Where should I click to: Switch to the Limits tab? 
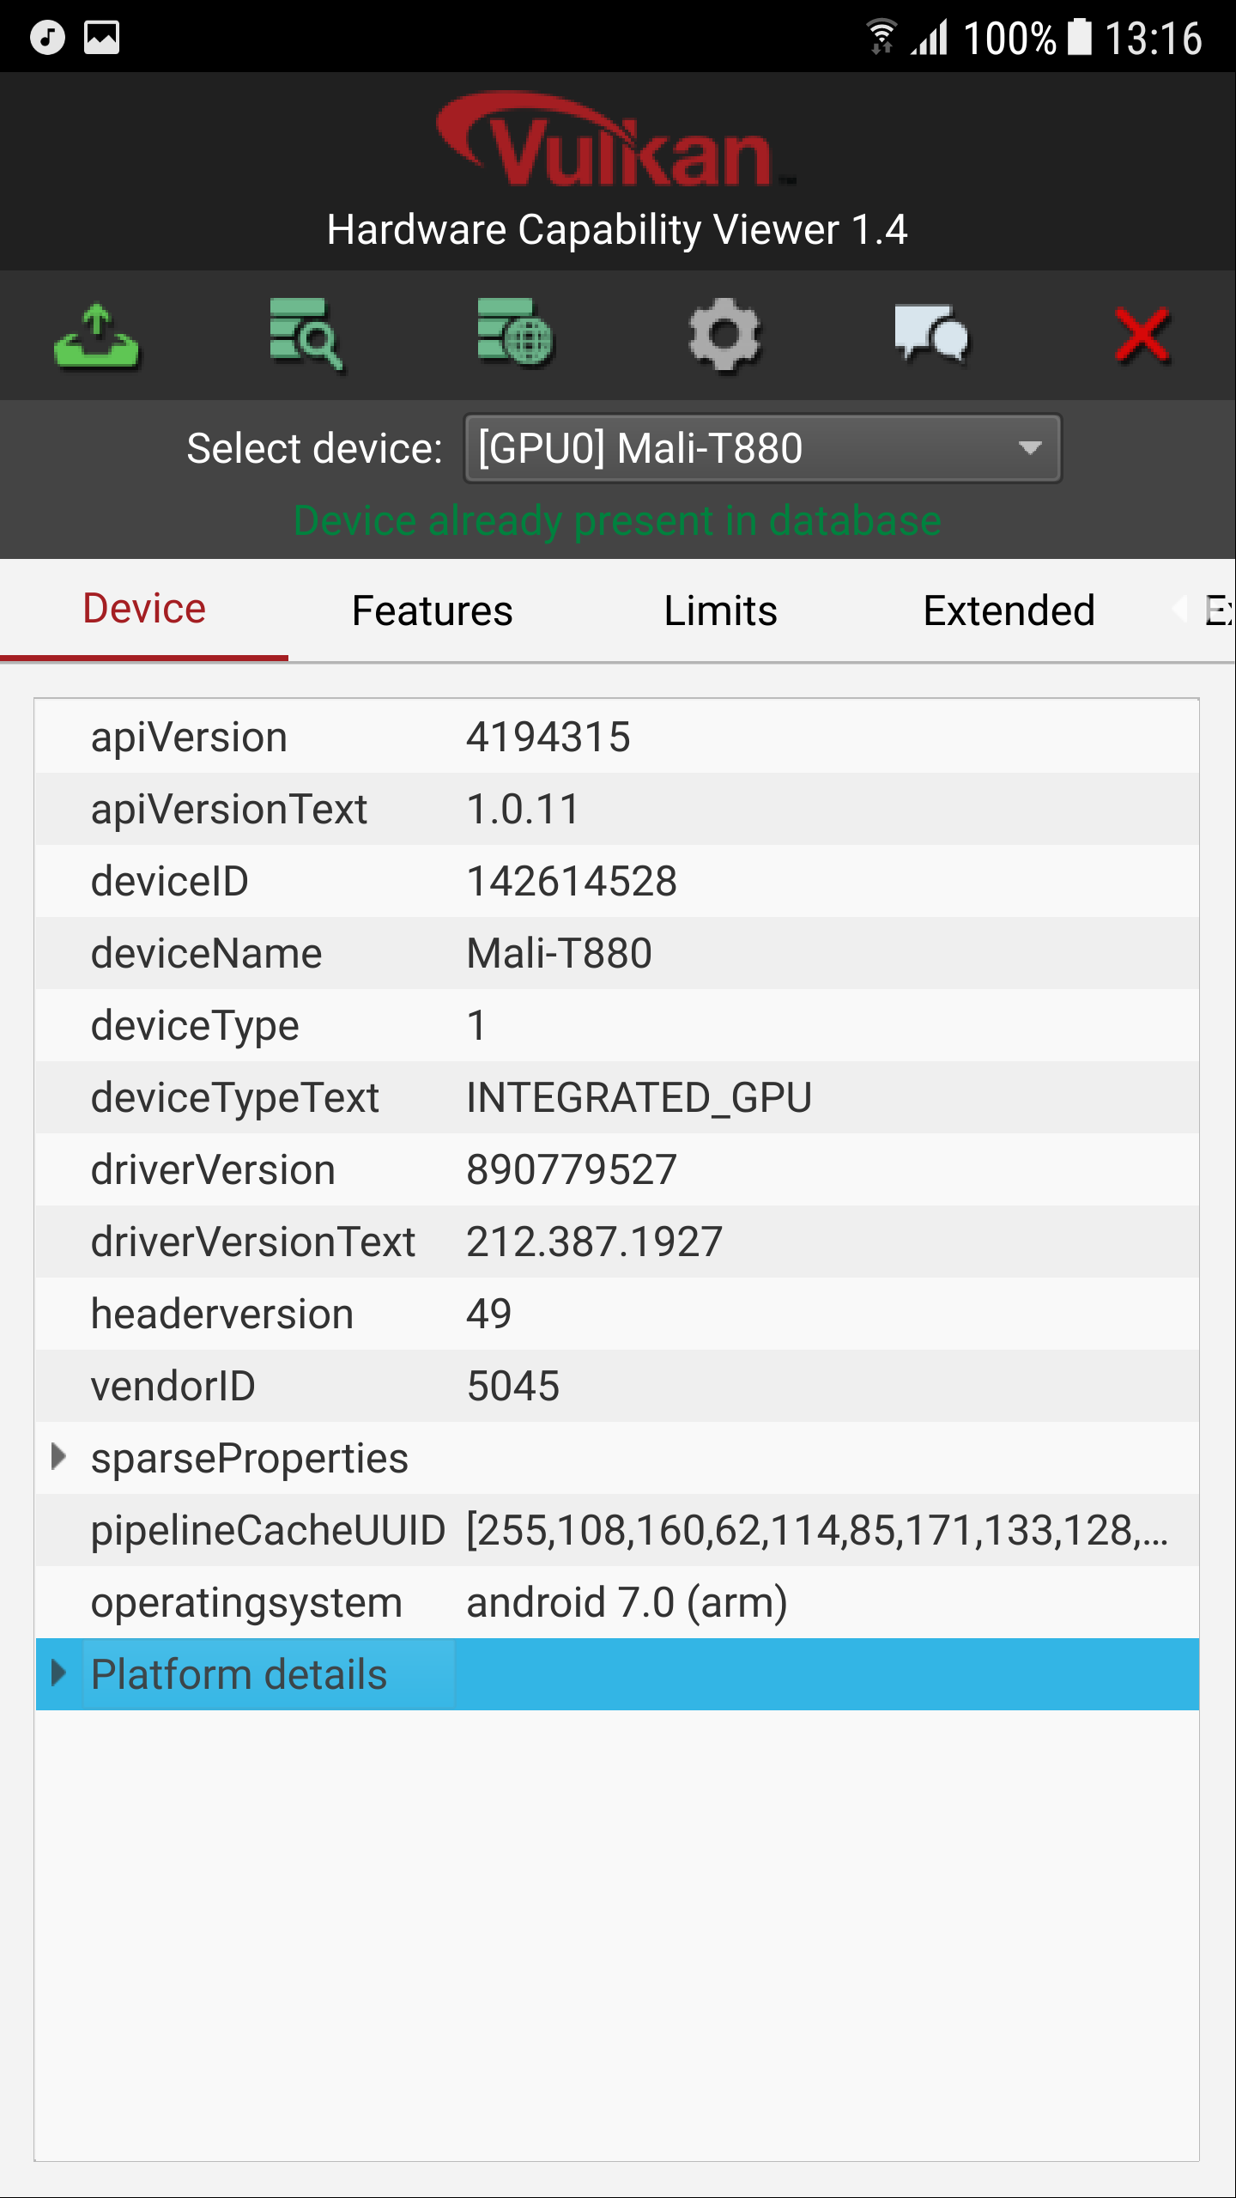pyautogui.click(x=721, y=611)
